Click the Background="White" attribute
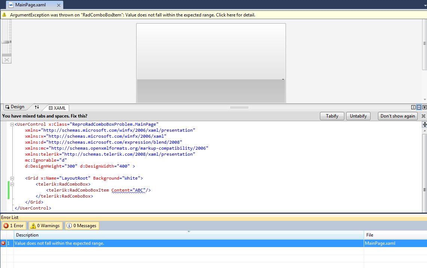 [x=116, y=179]
